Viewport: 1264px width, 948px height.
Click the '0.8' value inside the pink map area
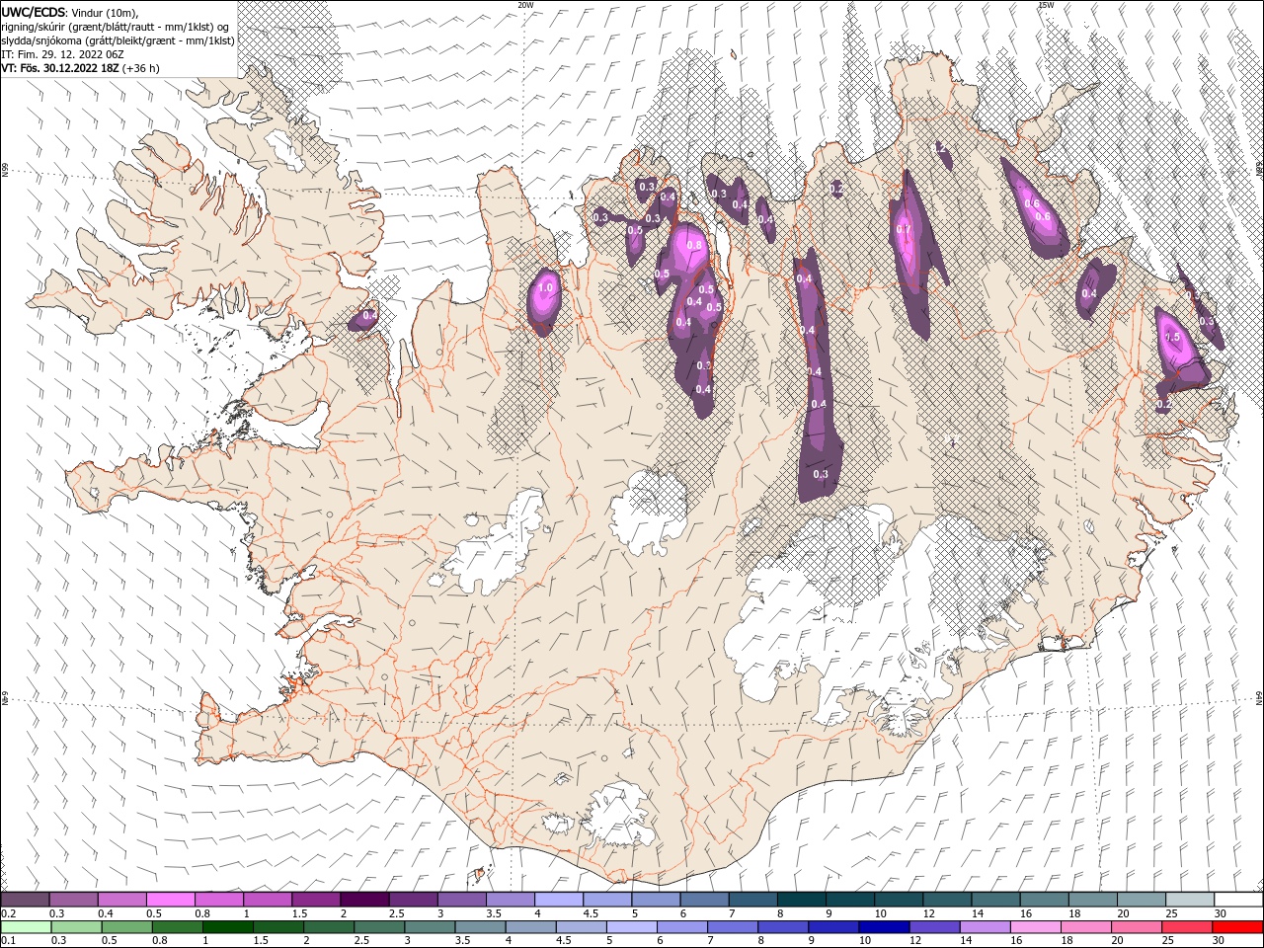[693, 245]
